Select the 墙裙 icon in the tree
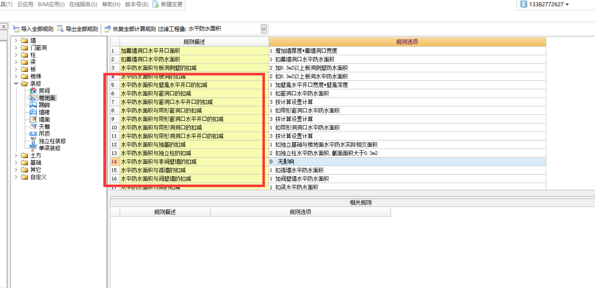 click(x=33, y=112)
